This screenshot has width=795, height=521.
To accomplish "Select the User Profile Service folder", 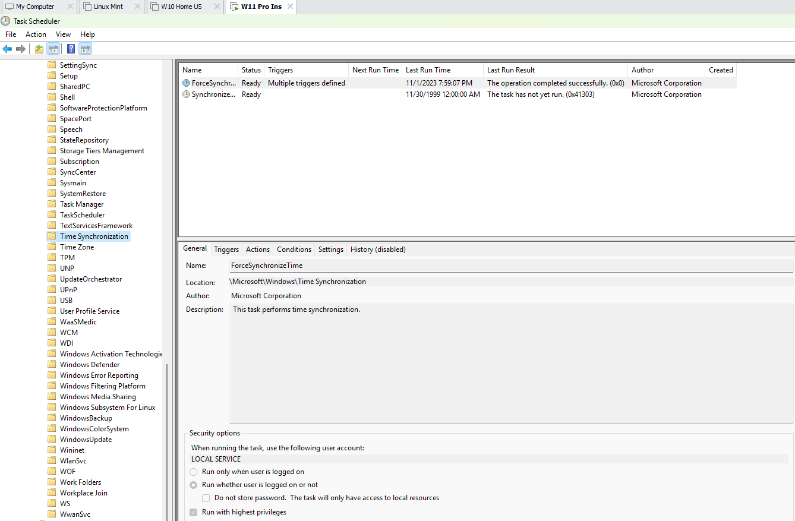I will (90, 311).
